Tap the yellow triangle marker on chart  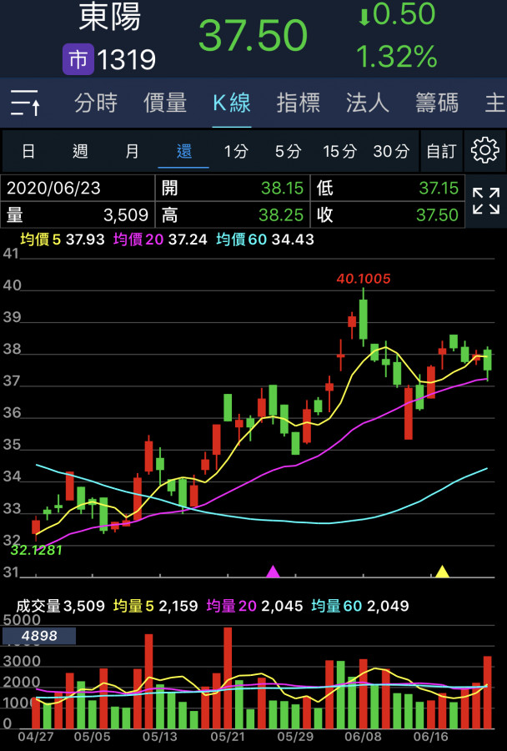[x=442, y=572]
